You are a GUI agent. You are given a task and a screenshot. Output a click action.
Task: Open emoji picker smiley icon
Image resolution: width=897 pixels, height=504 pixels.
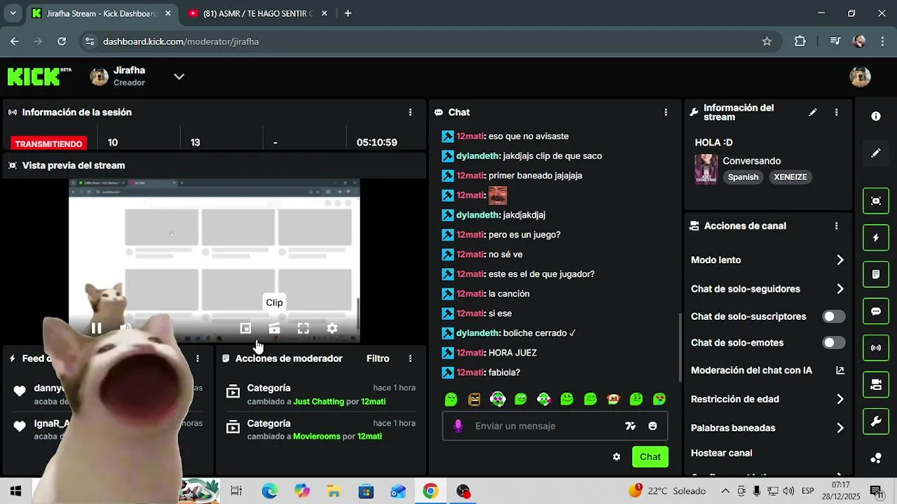(x=652, y=426)
